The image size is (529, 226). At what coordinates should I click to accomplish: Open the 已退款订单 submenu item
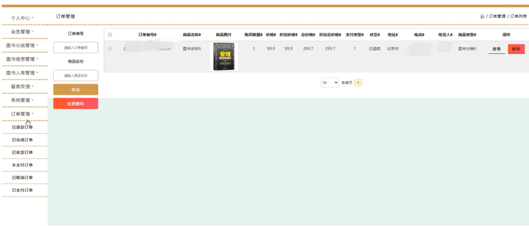tap(23, 128)
